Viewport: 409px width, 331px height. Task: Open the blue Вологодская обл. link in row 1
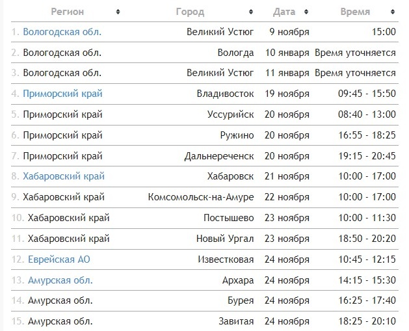(x=62, y=32)
